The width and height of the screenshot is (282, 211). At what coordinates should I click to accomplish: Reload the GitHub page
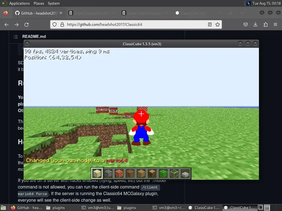[26, 24]
